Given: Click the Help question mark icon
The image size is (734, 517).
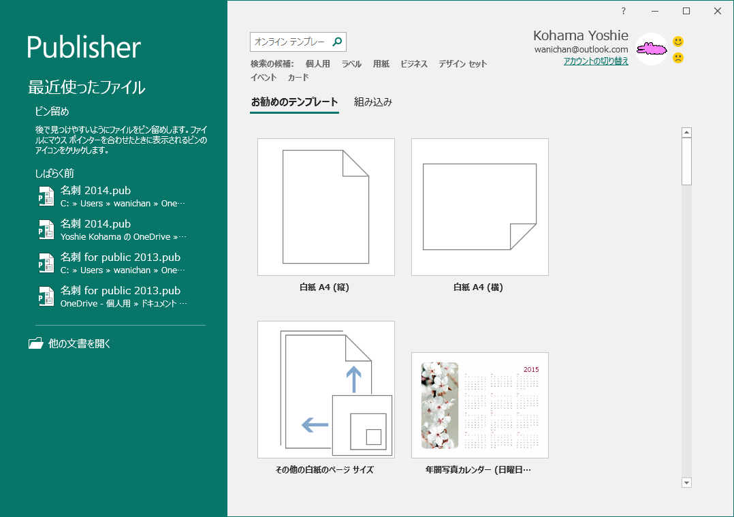Looking at the screenshot, I should coord(623,11).
